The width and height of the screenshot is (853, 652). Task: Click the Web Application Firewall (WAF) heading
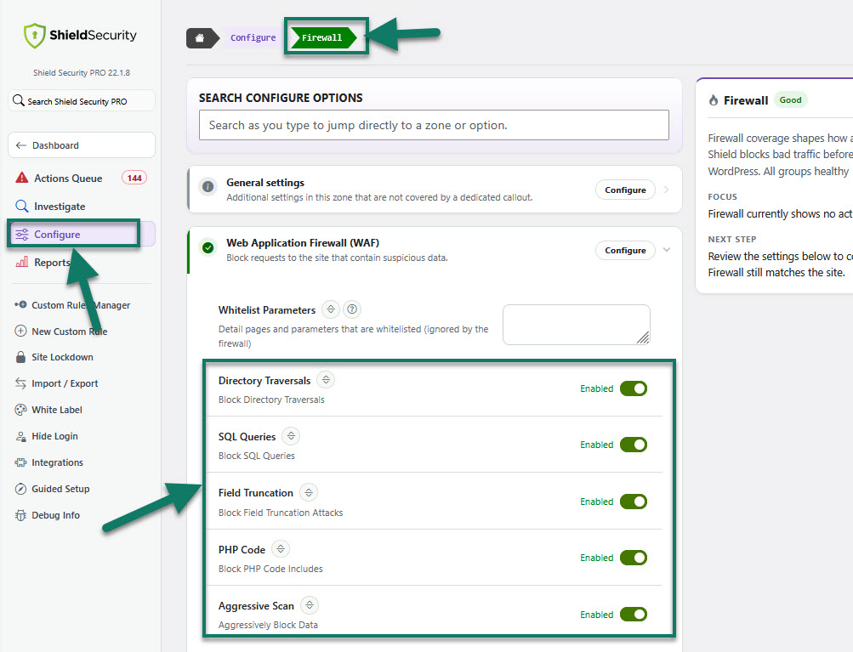[x=303, y=242]
